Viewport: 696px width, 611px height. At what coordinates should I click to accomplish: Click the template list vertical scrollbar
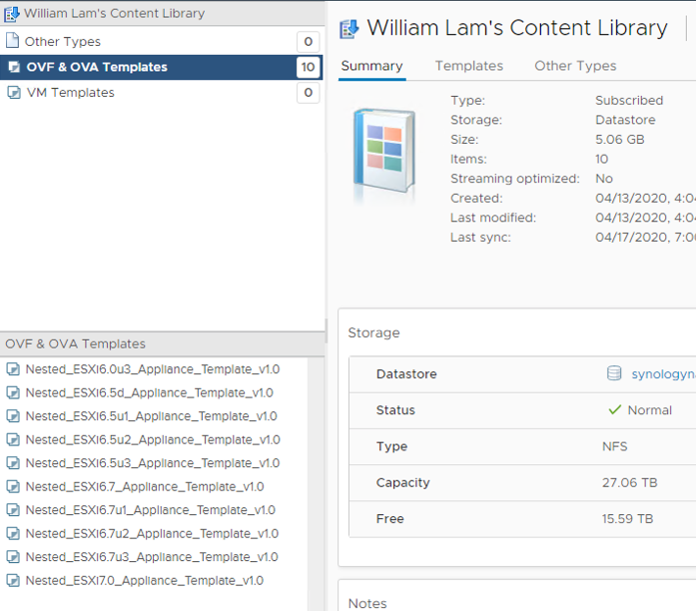point(316,483)
